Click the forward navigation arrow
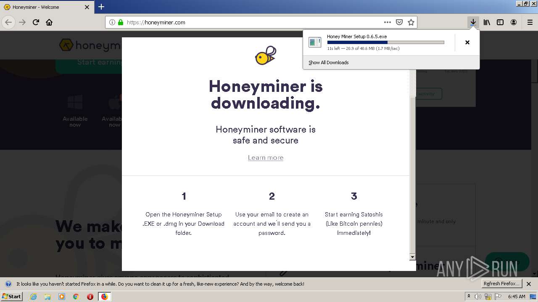Viewport: 538px width, 302px height. (22, 22)
